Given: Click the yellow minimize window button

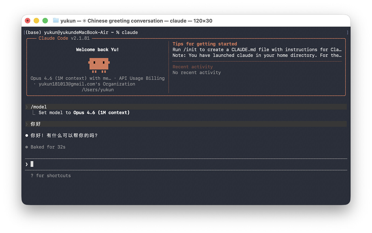Looking at the screenshot, I should pyautogui.click(x=36, y=21).
